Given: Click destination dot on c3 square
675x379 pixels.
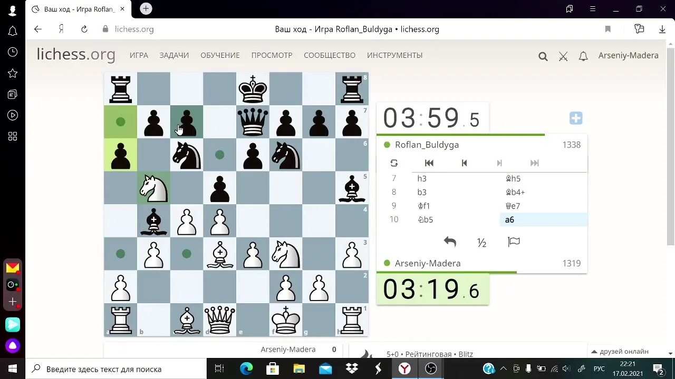Looking at the screenshot, I should [x=187, y=254].
